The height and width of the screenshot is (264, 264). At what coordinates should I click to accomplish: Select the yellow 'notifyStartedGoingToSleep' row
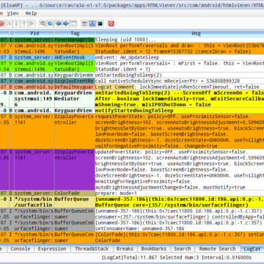(180, 111)
